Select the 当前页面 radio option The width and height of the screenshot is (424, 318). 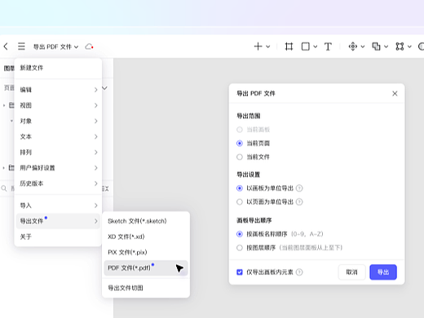(240, 144)
